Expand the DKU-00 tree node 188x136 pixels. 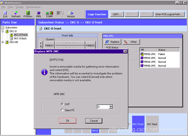point(3,42)
